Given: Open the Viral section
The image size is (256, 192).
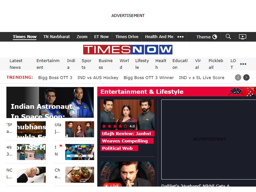Looking at the screenshot, I should [198, 64].
